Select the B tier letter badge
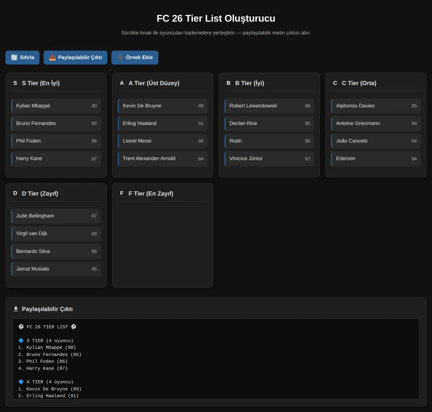The height and width of the screenshot is (412, 432). tap(228, 83)
